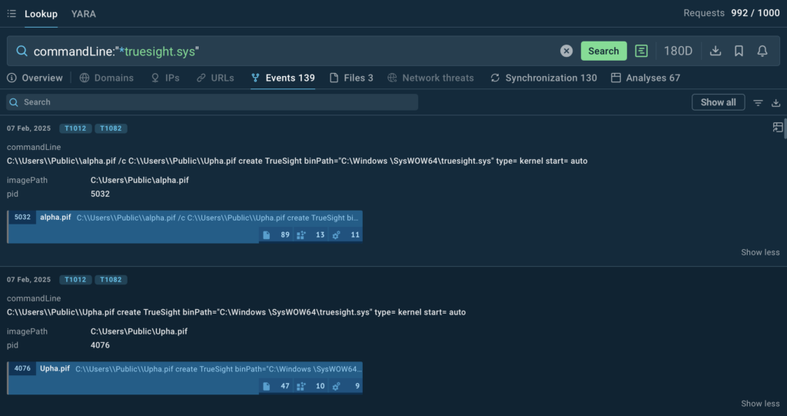Screen dimensions: 787x416
Task: Select the alpha.pif process bar
Action: [x=184, y=218]
